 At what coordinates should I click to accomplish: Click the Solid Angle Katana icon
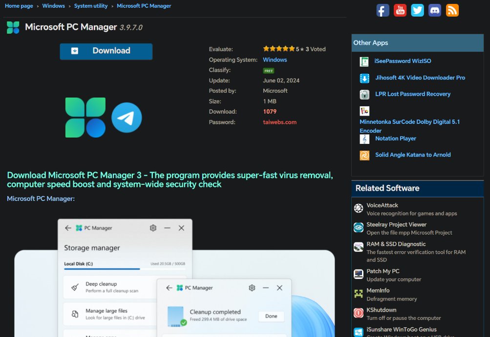tap(364, 155)
